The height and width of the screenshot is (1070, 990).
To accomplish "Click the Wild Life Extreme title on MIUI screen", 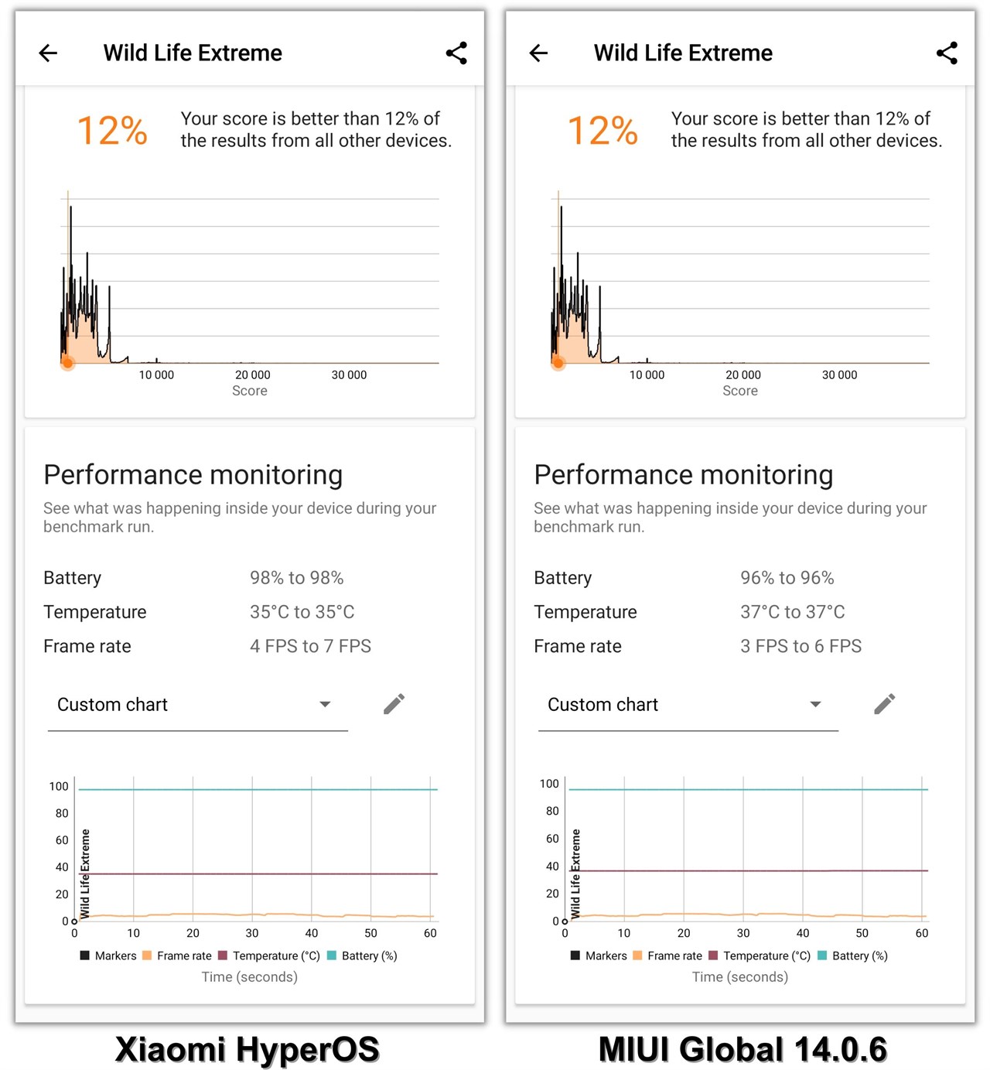I will tap(683, 53).
